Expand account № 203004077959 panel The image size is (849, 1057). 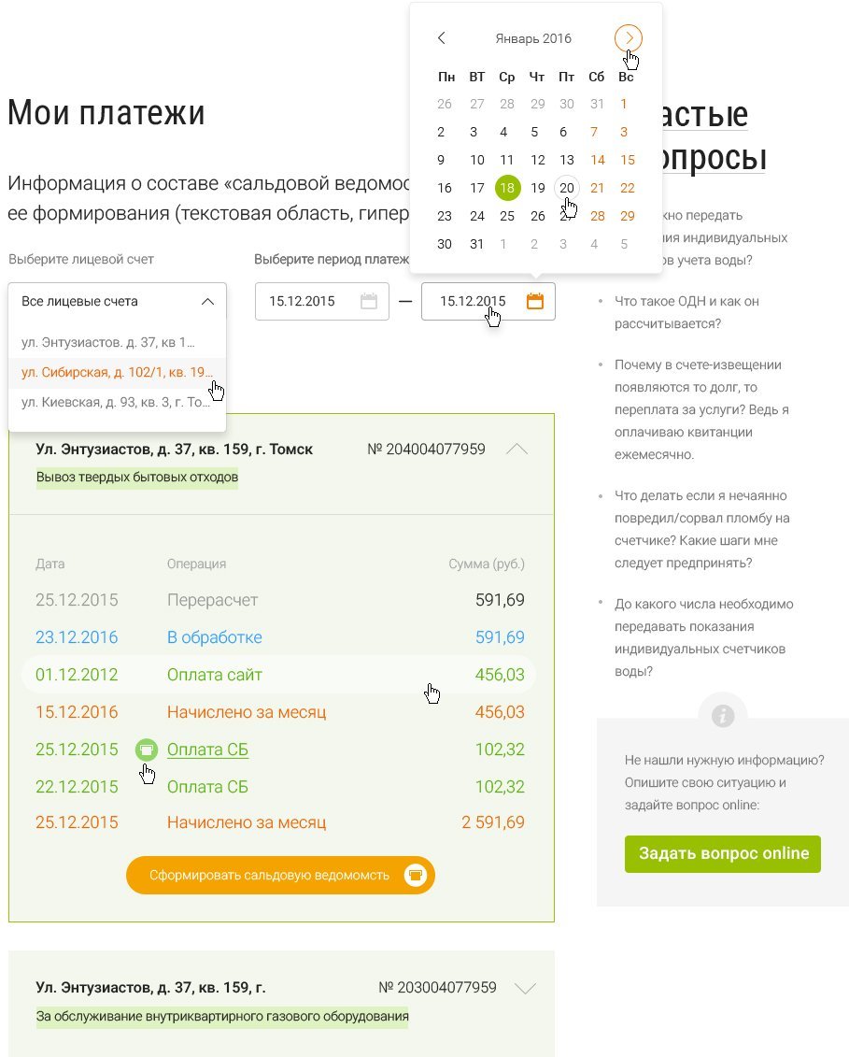pyautogui.click(x=526, y=988)
